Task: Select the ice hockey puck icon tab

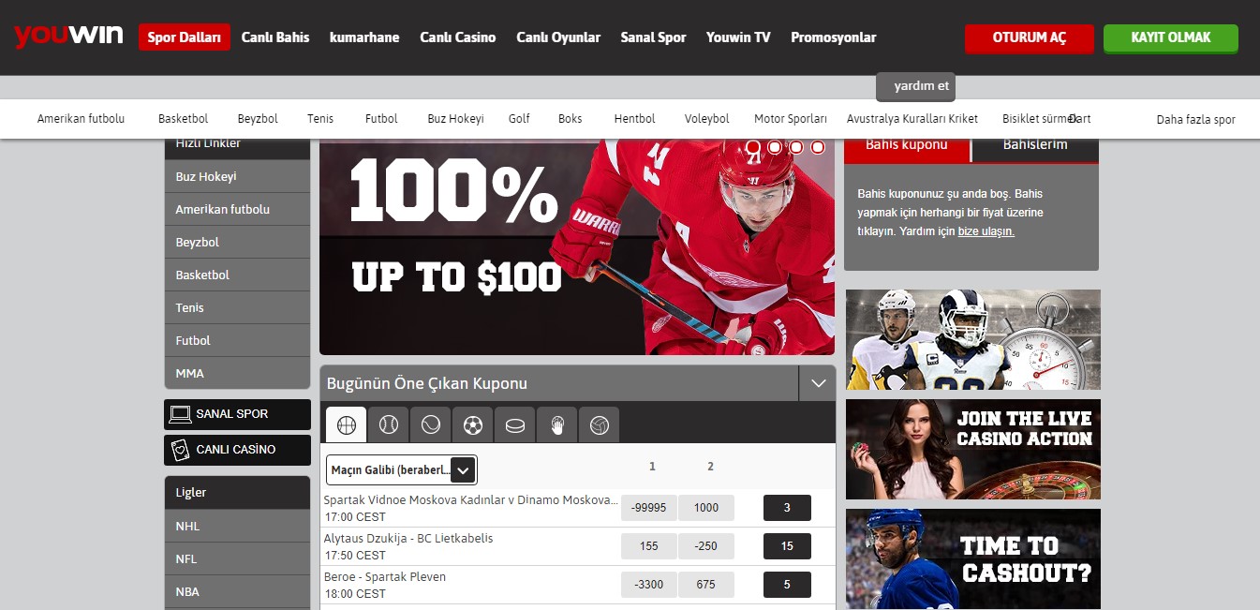Action: [x=515, y=425]
